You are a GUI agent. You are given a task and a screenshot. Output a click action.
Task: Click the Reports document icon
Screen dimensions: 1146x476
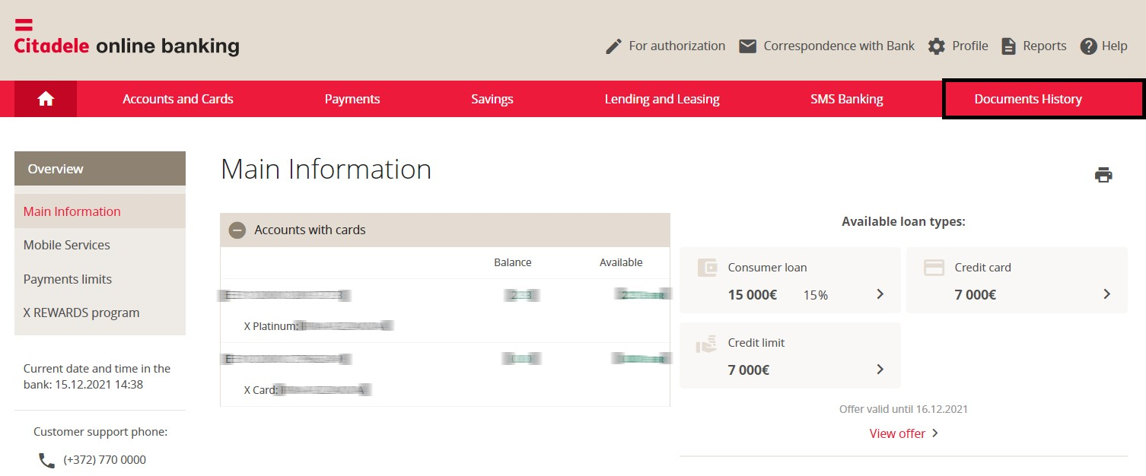click(1008, 46)
